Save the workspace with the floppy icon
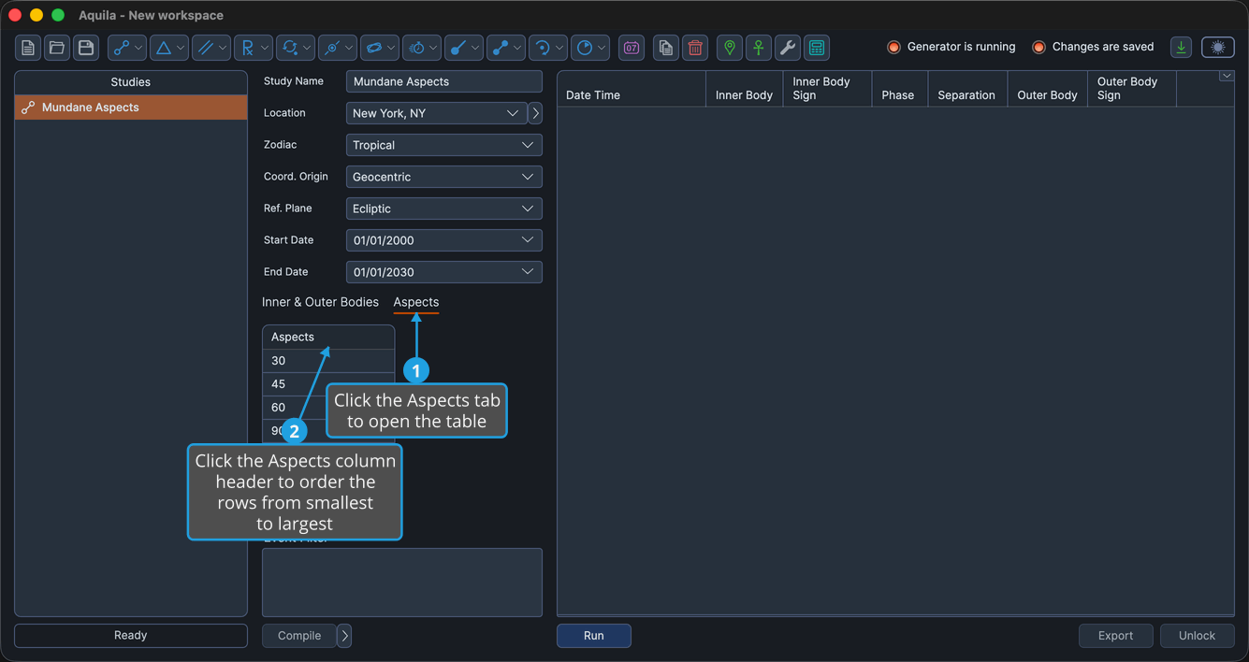 point(86,48)
